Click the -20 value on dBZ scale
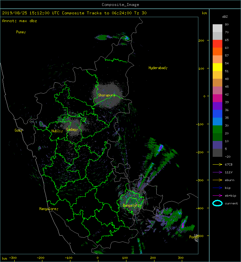Screen dimensions: 241x262 228,157
